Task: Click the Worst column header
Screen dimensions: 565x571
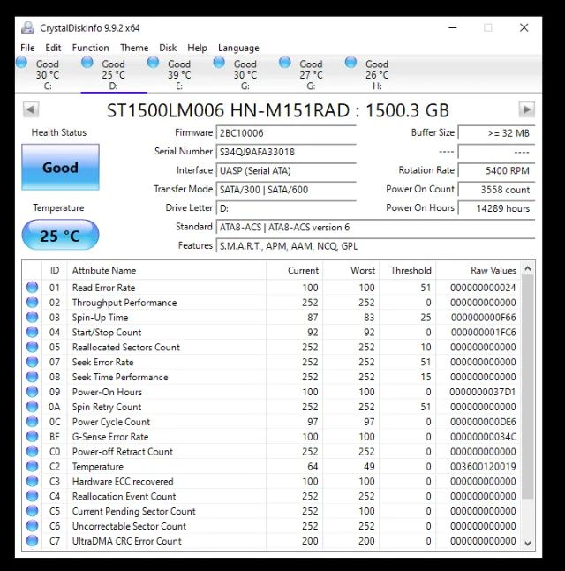Action: click(351, 270)
